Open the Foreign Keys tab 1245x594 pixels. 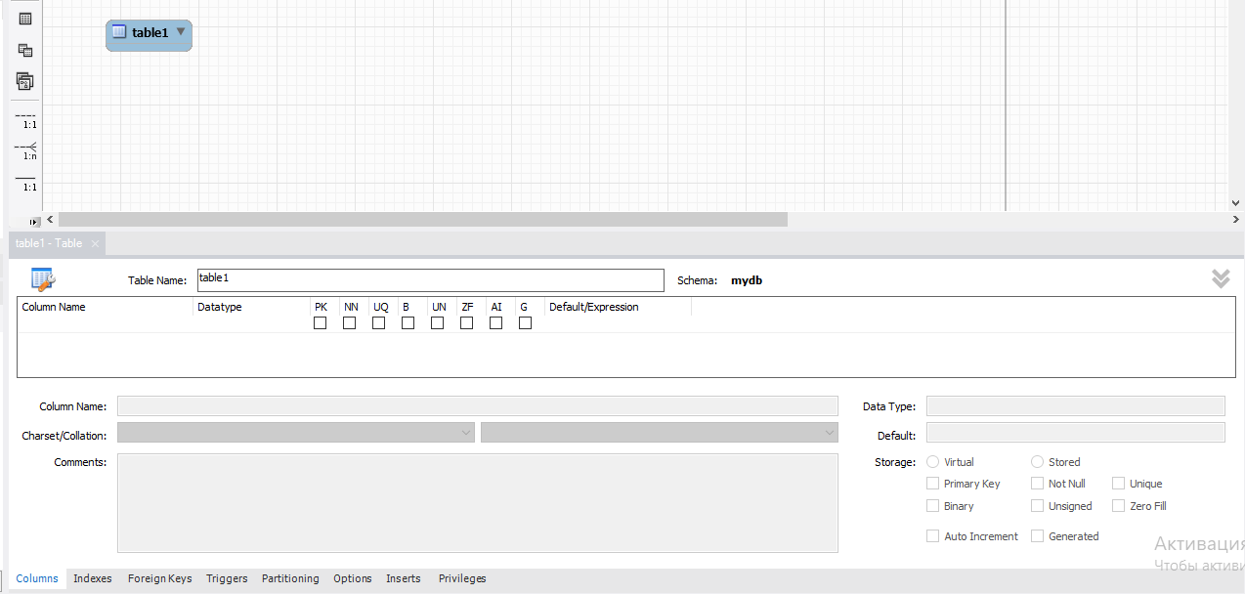pyautogui.click(x=159, y=578)
